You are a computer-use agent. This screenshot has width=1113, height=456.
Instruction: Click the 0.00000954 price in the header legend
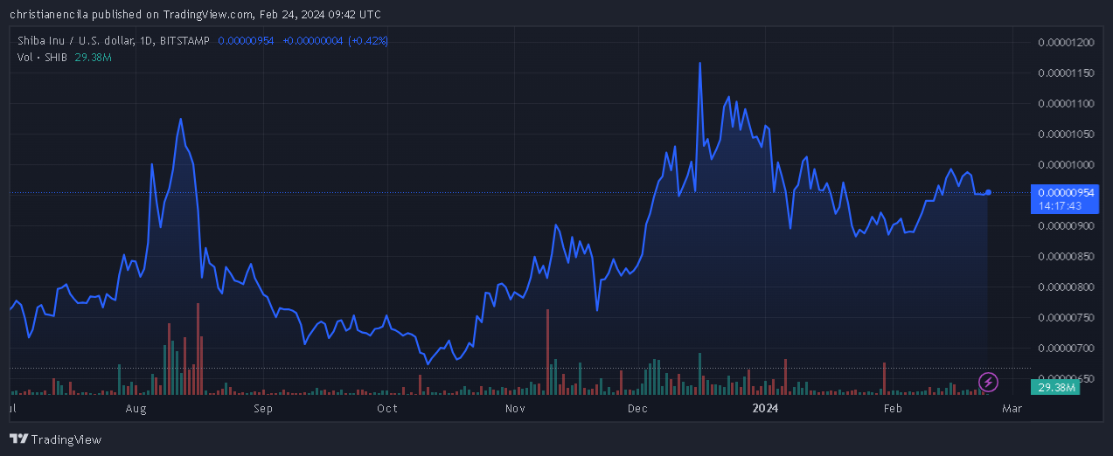(247, 40)
